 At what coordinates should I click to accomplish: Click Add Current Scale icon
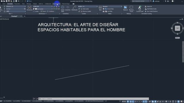pos(140,9)
